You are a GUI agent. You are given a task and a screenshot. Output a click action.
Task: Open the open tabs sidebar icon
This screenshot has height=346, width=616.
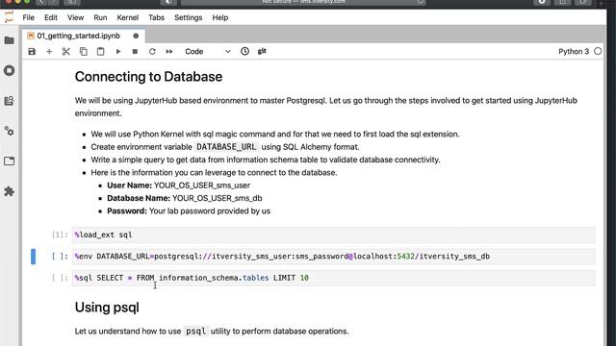pos(9,161)
